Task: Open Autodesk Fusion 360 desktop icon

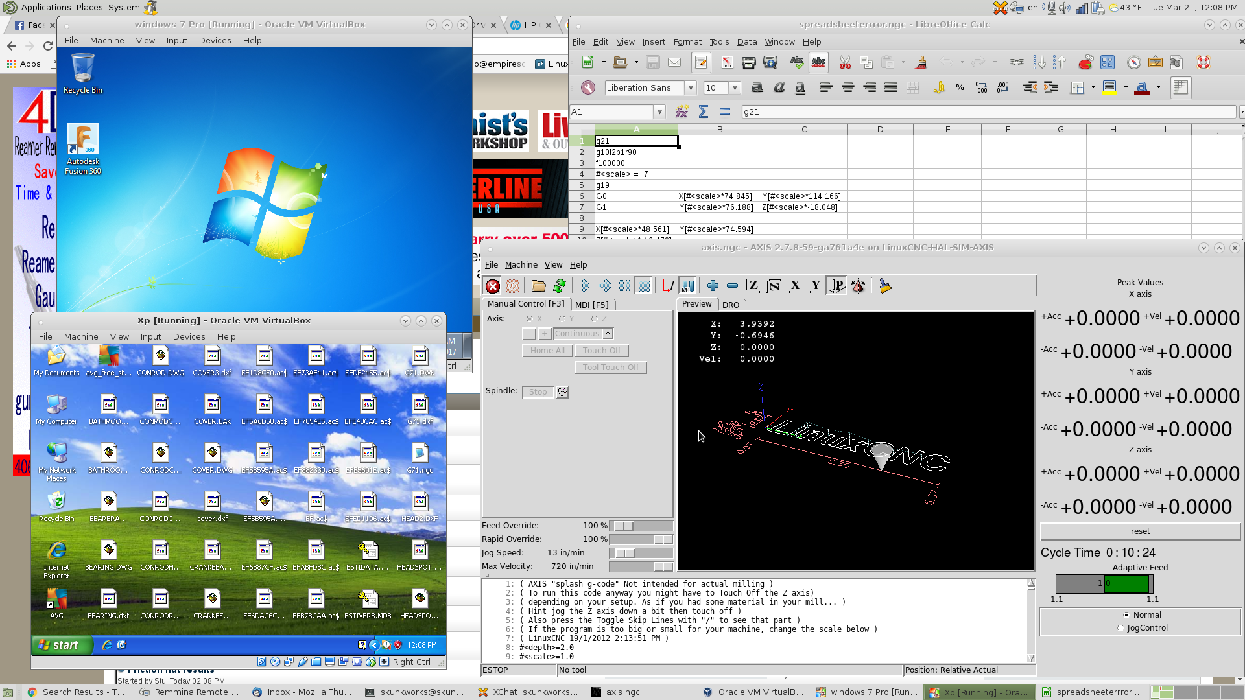Action: tap(83, 150)
